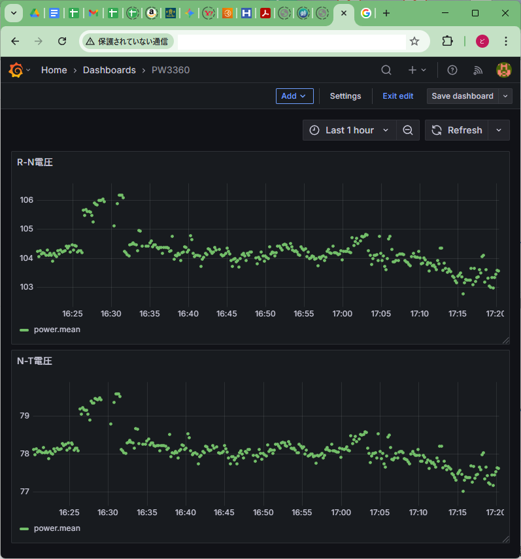521x559 pixels.
Task: Open the Add dropdown menu
Action: [x=294, y=96]
